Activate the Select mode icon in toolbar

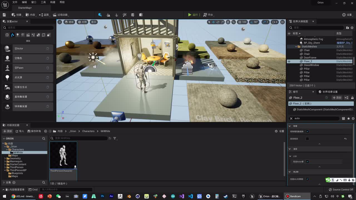coord(100,15)
